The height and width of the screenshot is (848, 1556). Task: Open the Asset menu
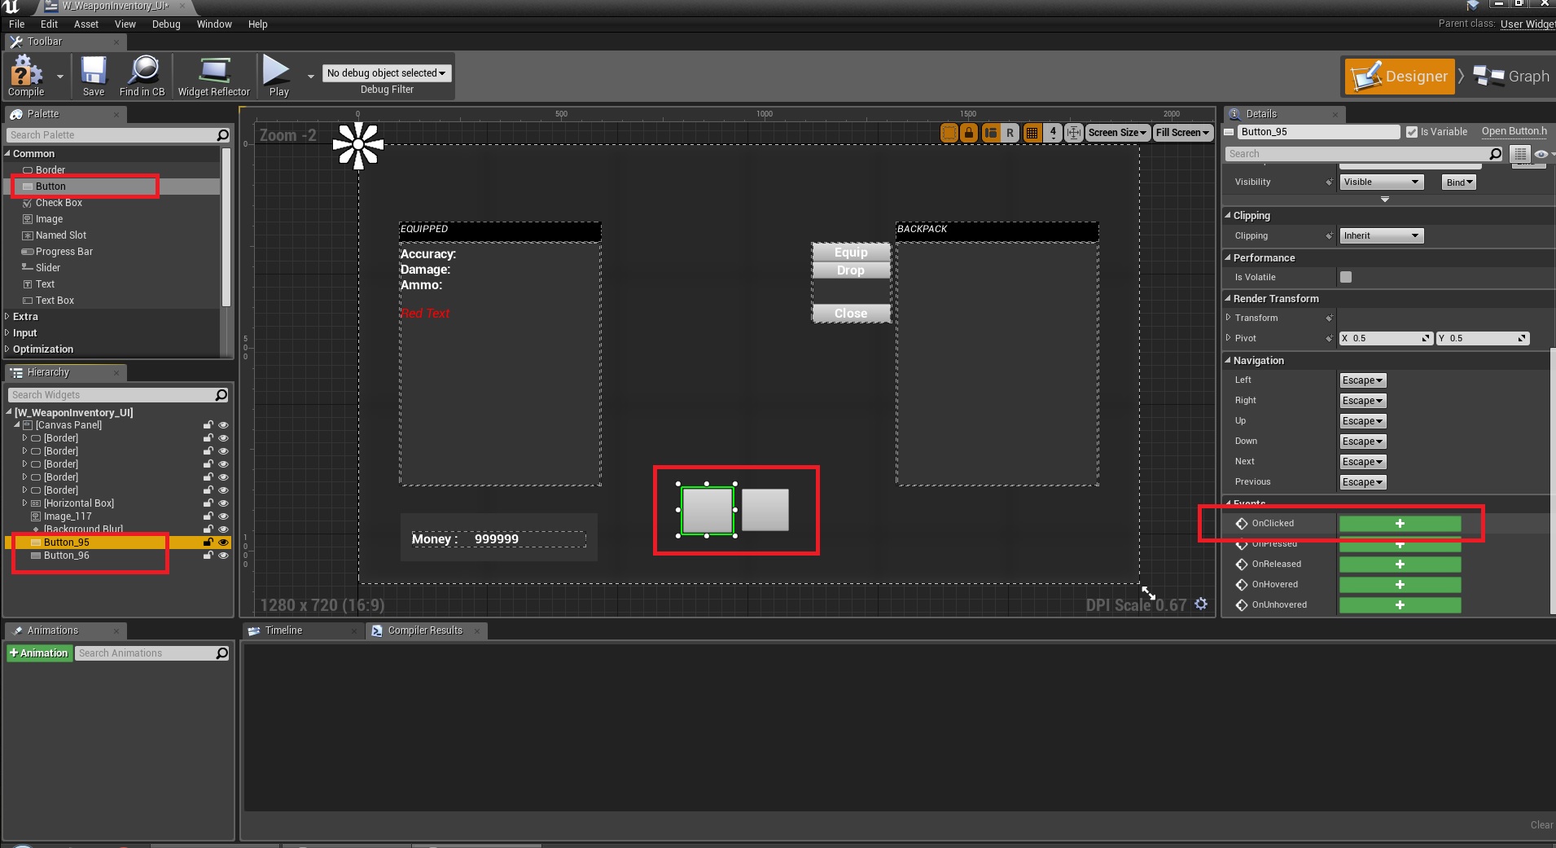pyautogui.click(x=85, y=24)
